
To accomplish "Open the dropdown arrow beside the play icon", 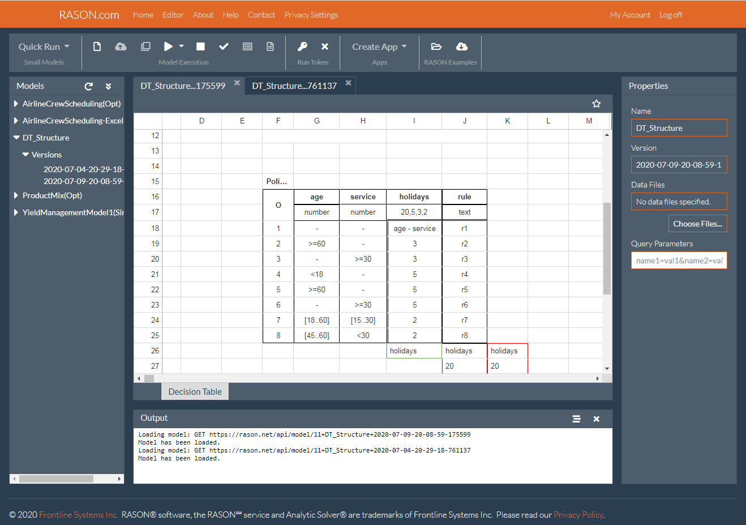I will (182, 46).
